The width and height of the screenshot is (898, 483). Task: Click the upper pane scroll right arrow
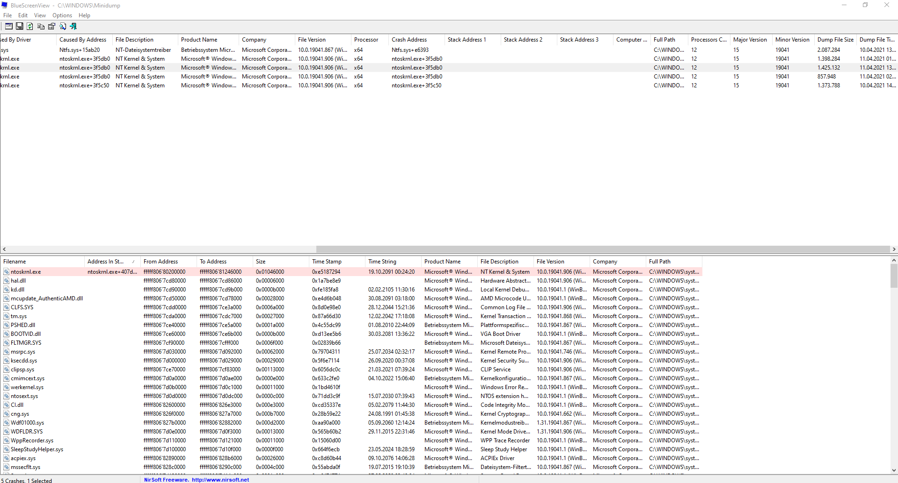tap(894, 249)
